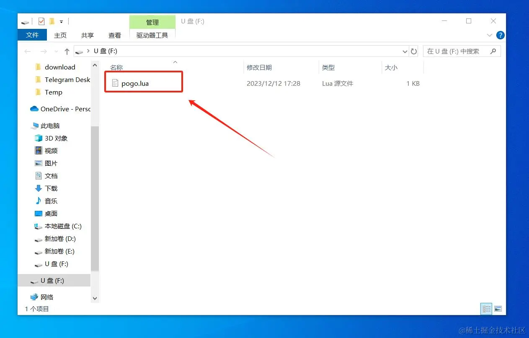Click sidebar scrollbar down arrow
Image resolution: width=529 pixels, height=338 pixels.
pyautogui.click(x=95, y=298)
